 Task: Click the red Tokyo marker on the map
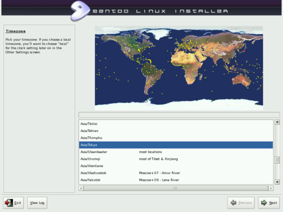pyautogui.click(x=244, y=51)
